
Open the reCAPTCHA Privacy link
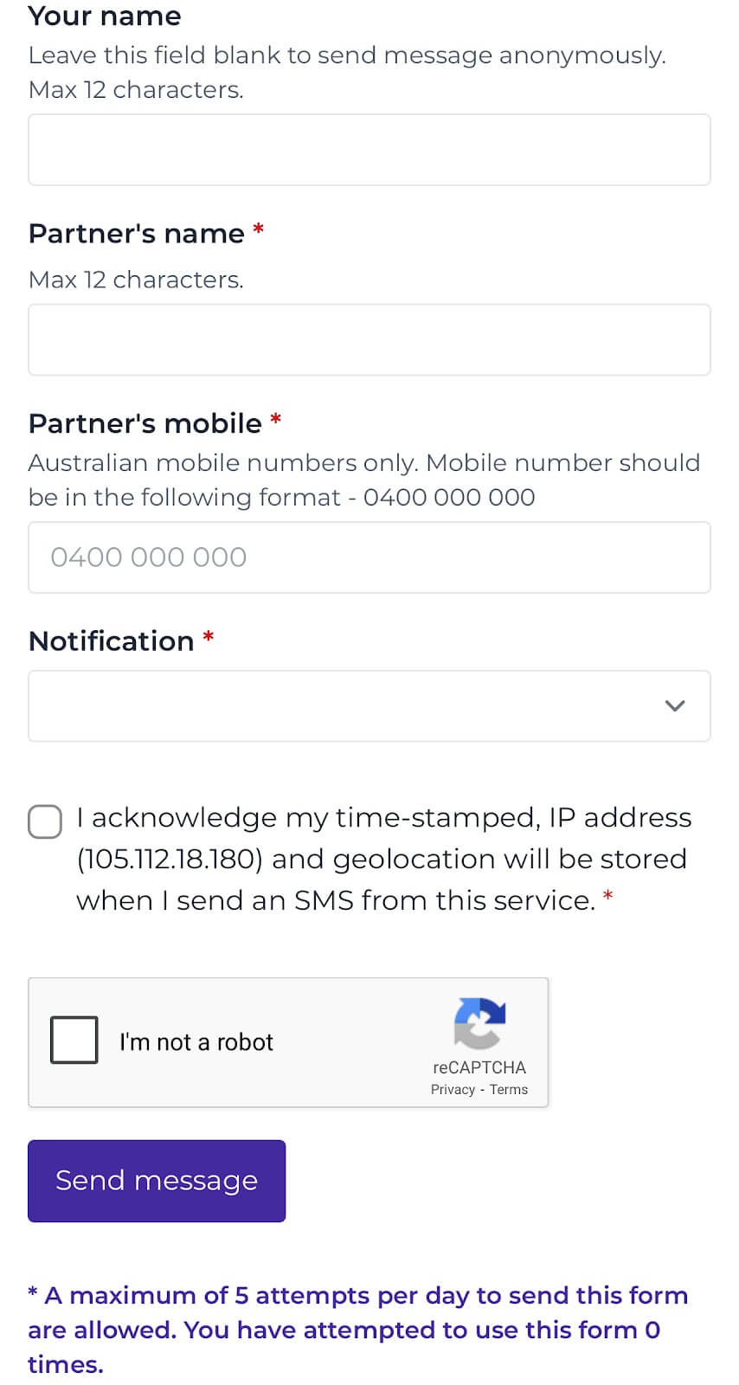coord(452,1089)
